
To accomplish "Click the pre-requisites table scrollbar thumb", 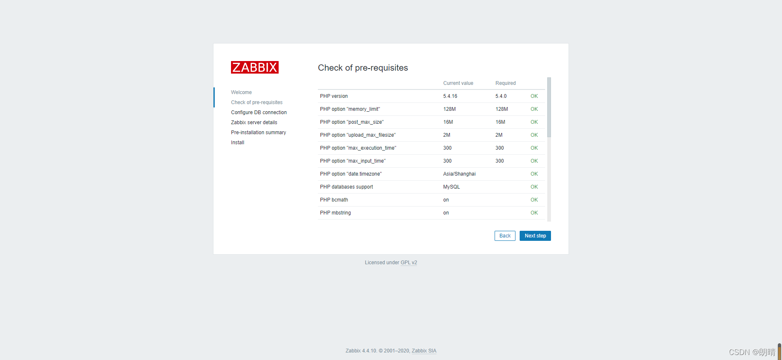I will click(549, 107).
